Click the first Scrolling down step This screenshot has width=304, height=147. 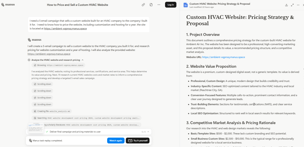point(42,84)
